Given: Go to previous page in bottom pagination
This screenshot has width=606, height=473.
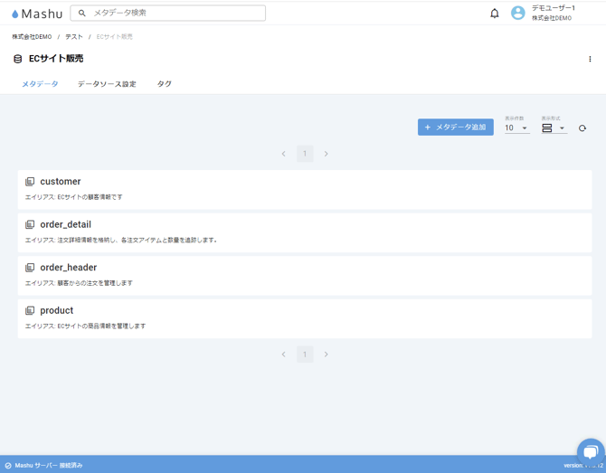Looking at the screenshot, I should (283, 355).
